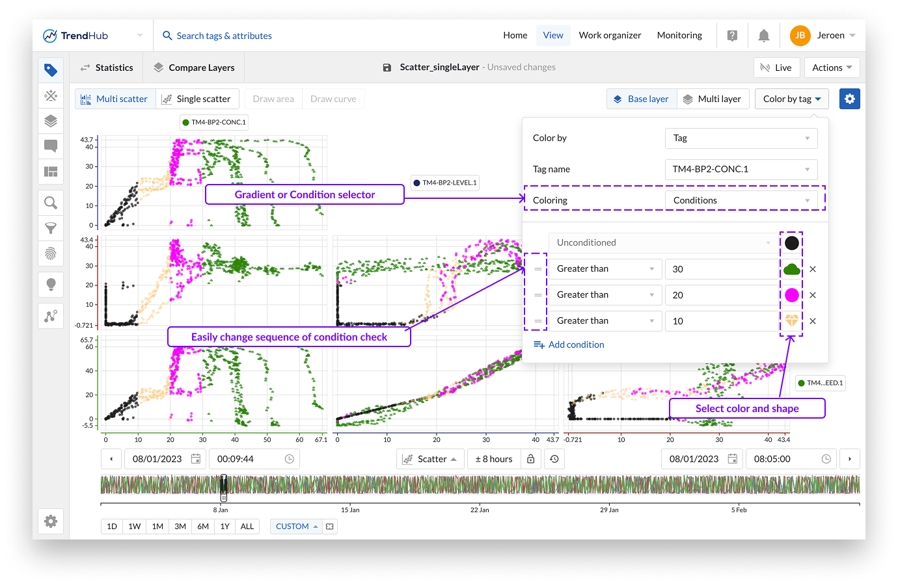Go to Work organizer menu
This screenshot has height=585, width=898.
click(610, 36)
